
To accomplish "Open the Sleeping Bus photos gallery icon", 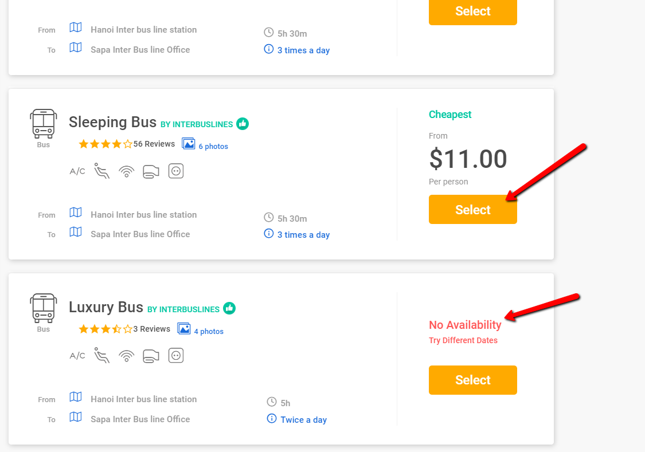I will 188,144.
